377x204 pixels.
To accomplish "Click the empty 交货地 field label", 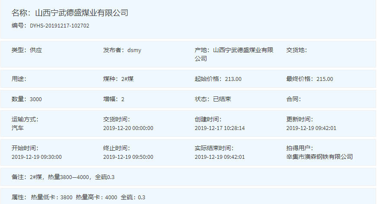I will pyautogui.click(x=296, y=50).
